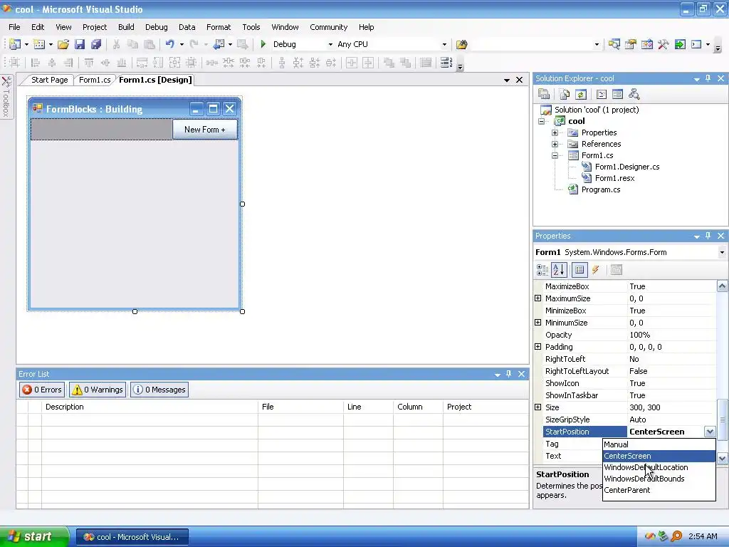This screenshot has width=729, height=547.
Task: Choose Manual from the StartPosition list
Action: tap(659, 444)
